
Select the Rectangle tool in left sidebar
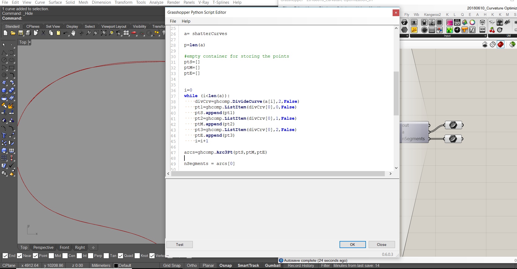[12, 68]
